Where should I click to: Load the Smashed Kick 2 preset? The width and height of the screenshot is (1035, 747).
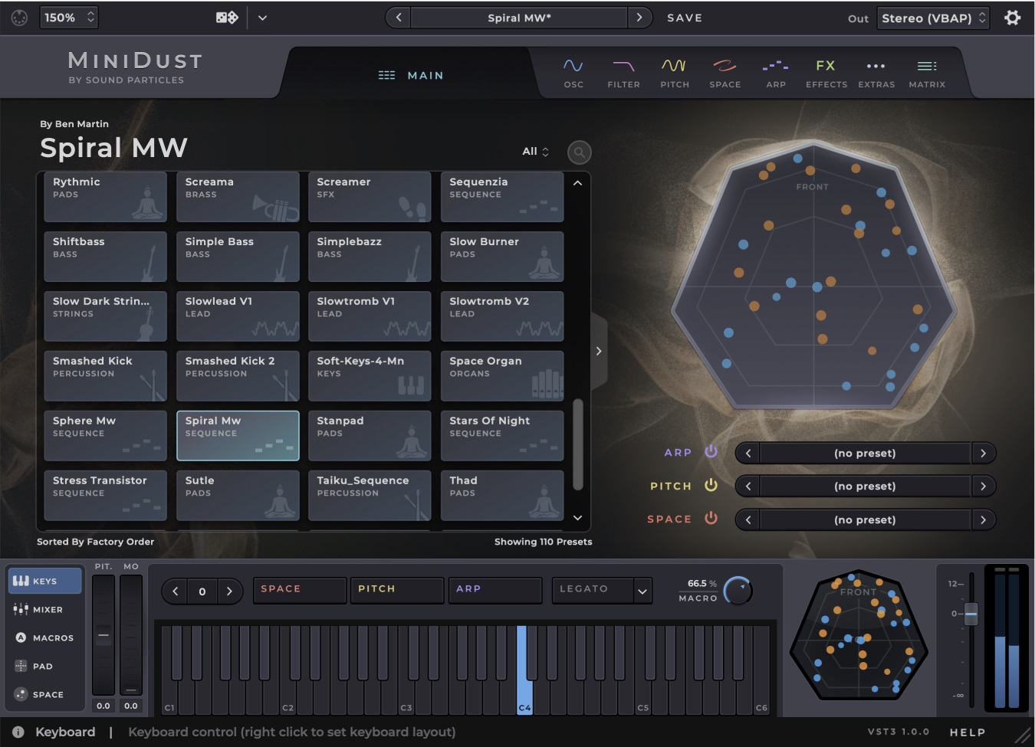coord(238,375)
